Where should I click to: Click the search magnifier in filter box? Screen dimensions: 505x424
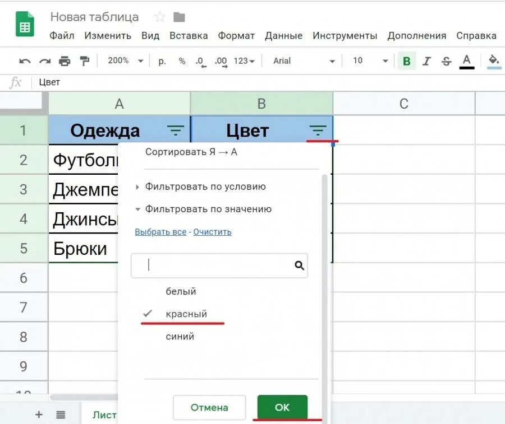[x=299, y=265]
